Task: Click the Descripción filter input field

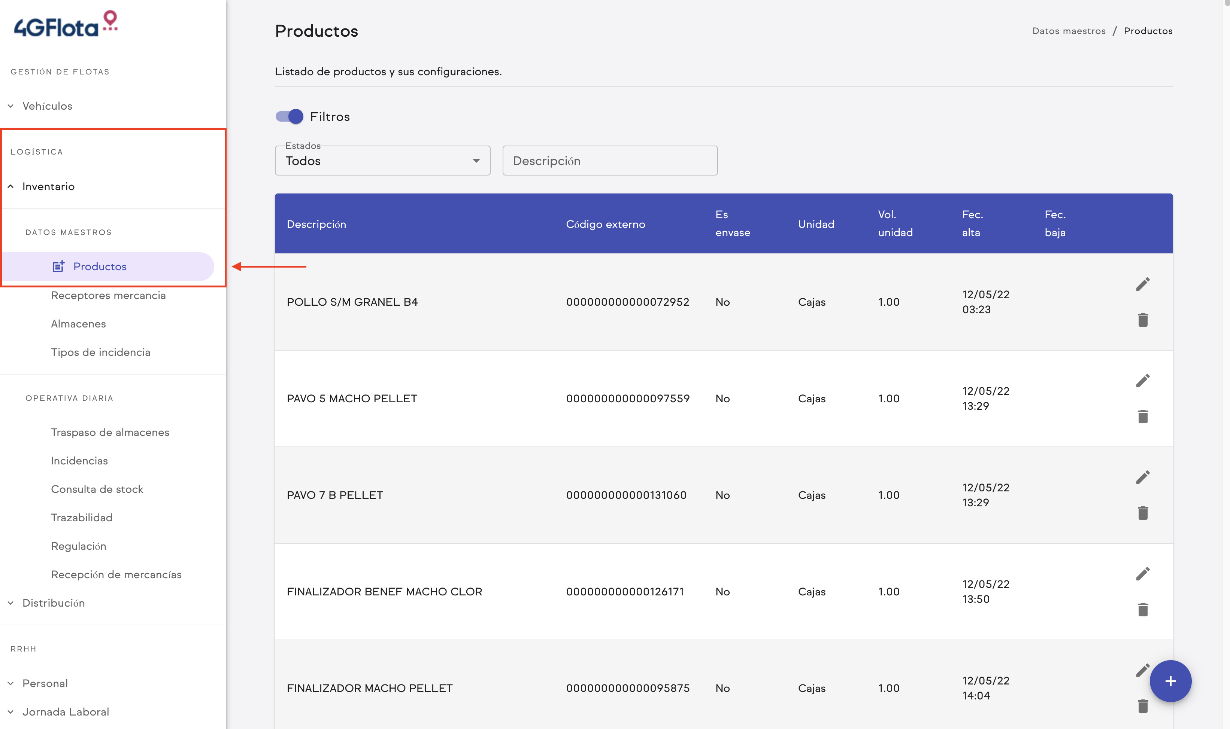Action: [609, 161]
